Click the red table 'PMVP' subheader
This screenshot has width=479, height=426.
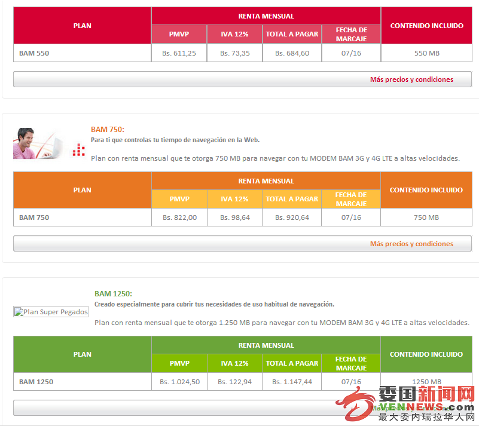click(x=179, y=34)
